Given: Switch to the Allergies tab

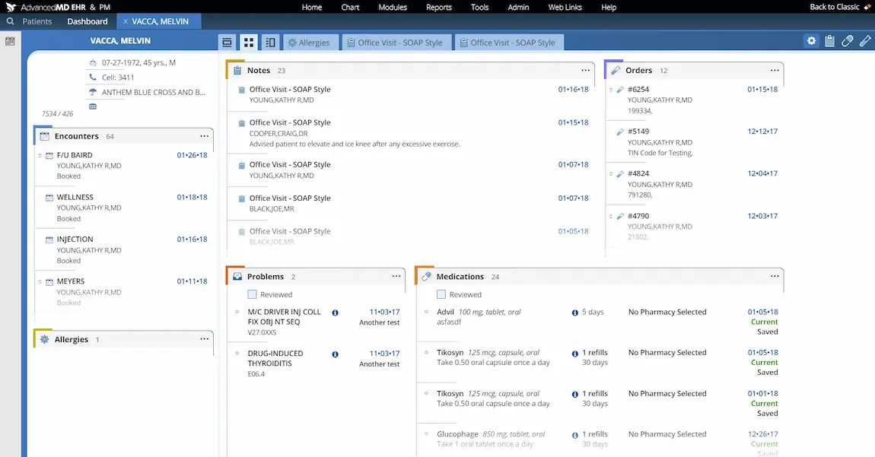Looking at the screenshot, I should pyautogui.click(x=310, y=42).
